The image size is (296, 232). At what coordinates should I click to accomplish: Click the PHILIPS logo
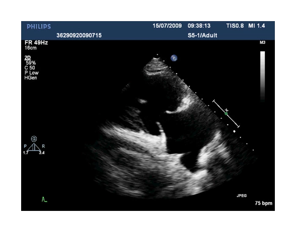pyautogui.click(x=39, y=27)
